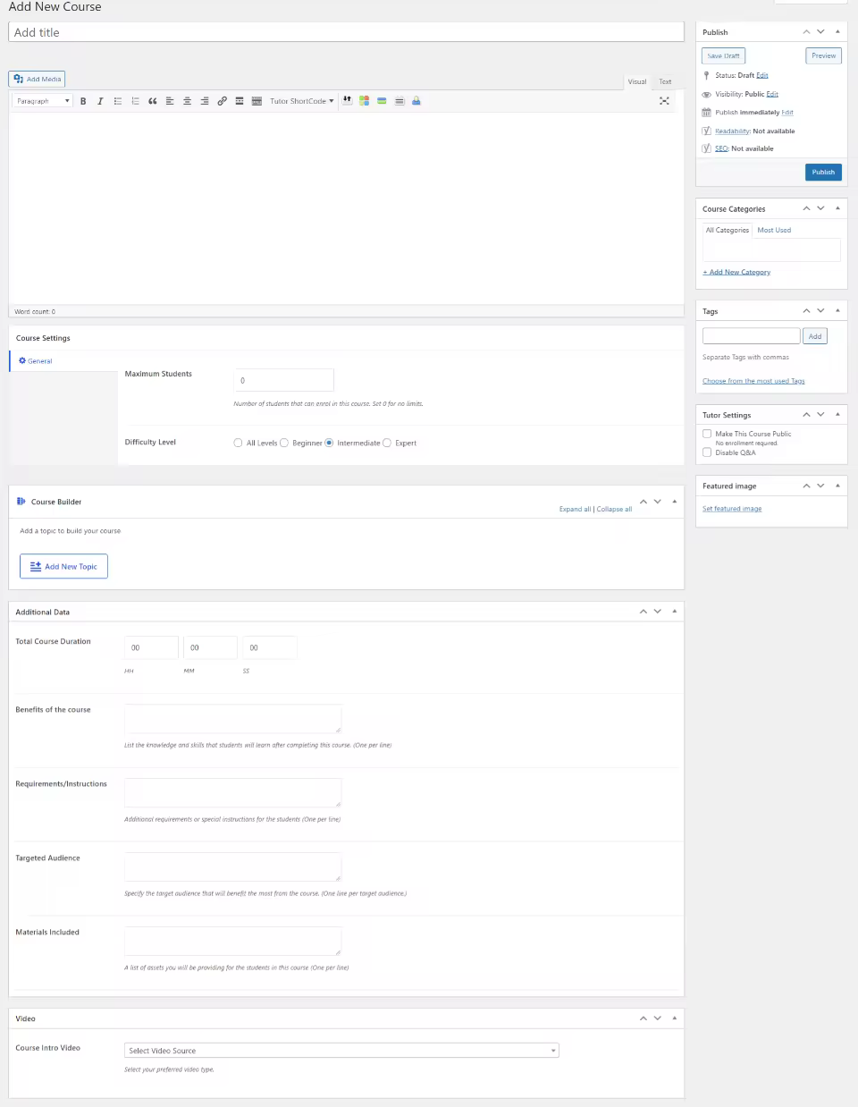858x1107 pixels.
Task: Click the Add Media button
Action: 37,79
